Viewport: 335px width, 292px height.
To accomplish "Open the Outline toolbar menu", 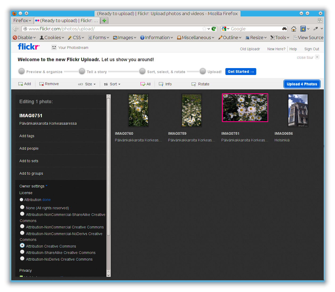I will point(230,37).
